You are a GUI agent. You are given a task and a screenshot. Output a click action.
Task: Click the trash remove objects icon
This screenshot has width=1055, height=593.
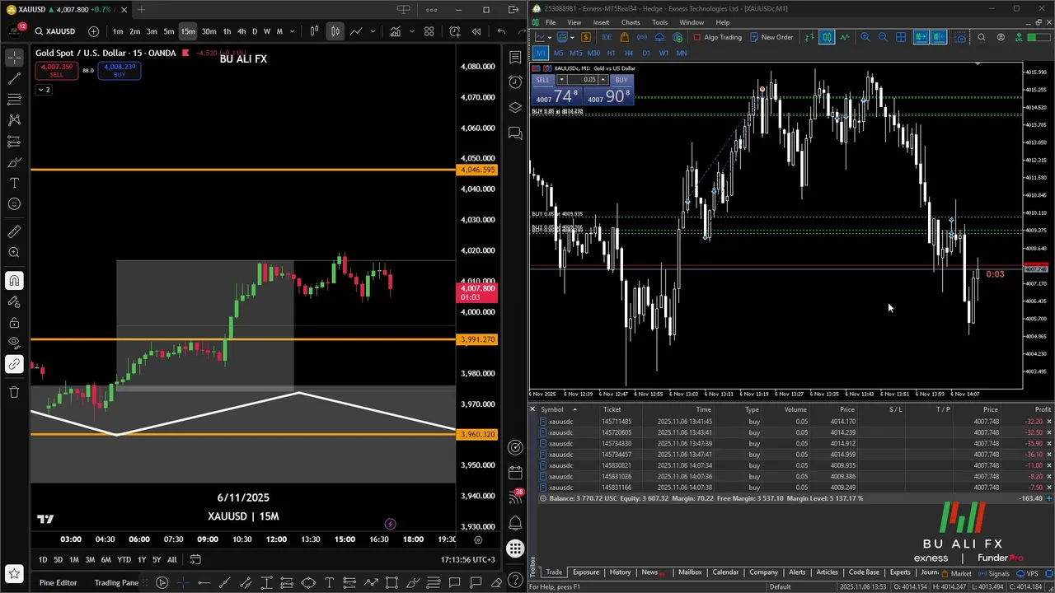[14, 392]
